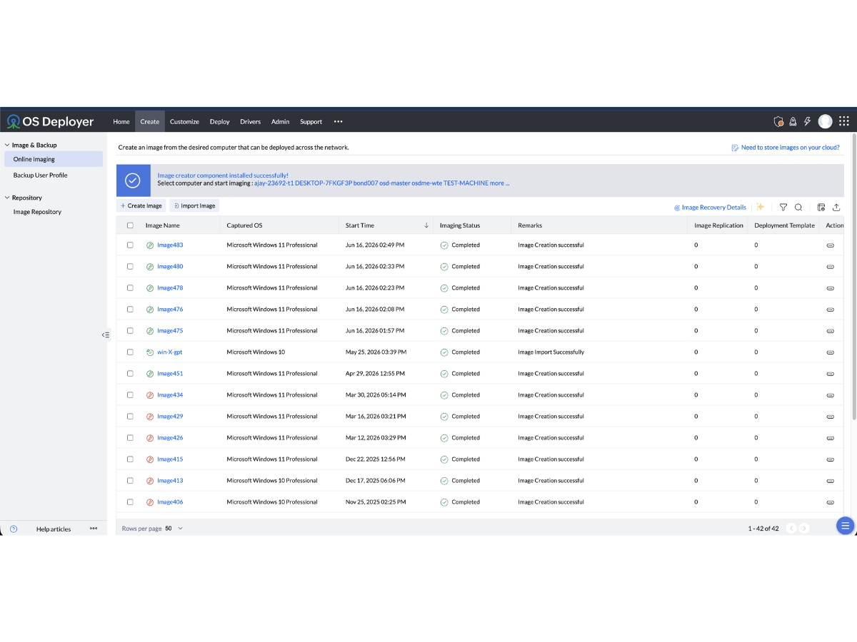Open the table filter funnel
Viewport: 857px width, 642px height.
click(783, 207)
